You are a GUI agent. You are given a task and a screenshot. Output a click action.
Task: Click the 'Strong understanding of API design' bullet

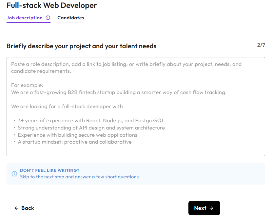[91, 128]
